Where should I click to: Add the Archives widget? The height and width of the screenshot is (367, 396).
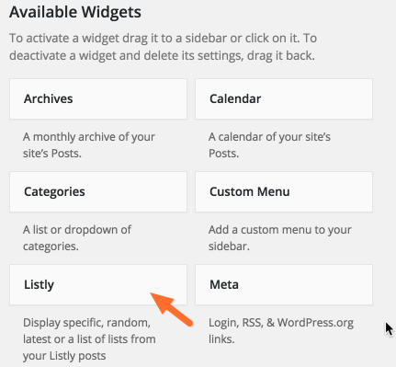point(98,98)
